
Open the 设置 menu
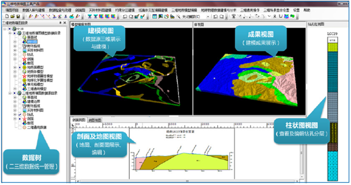coord(296,11)
